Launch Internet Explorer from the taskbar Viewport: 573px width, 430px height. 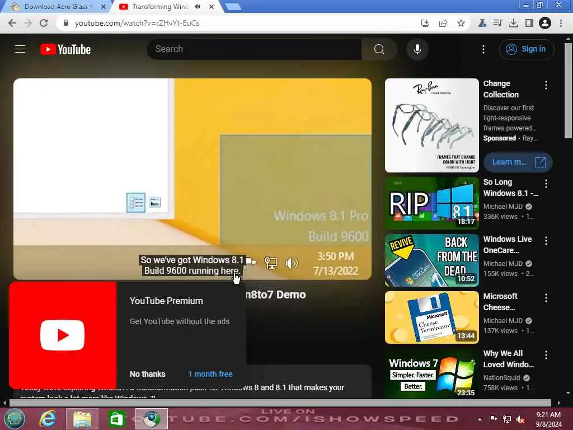(x=48, y=419)
